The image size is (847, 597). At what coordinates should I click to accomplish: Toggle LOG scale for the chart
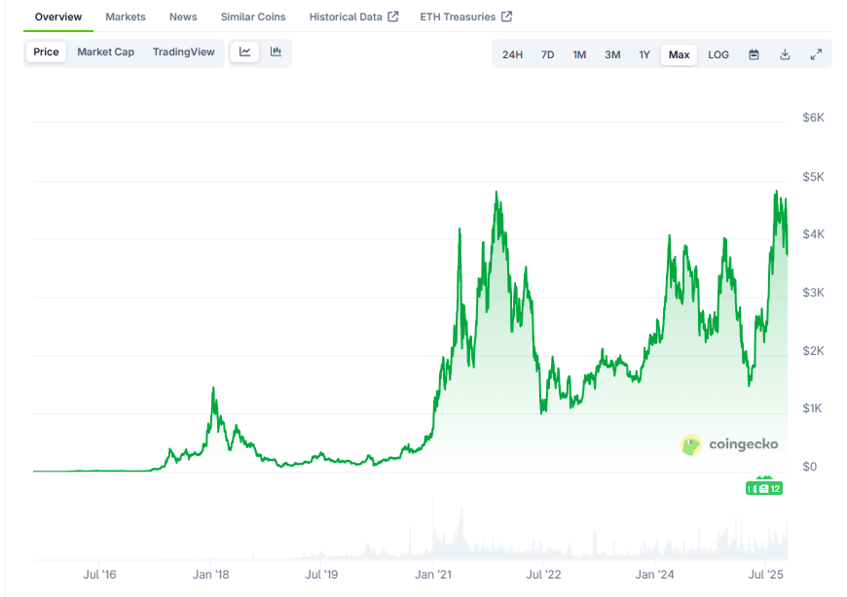click(x=718, y=54)
